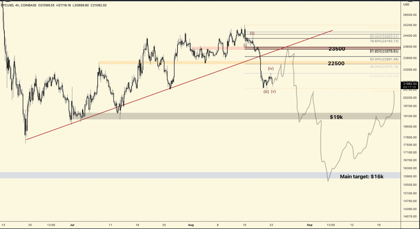Image resolution: width=420 pixels, height=229 pixels.
Task: Click the 19 date label on time axis
Action: [379, 225]
